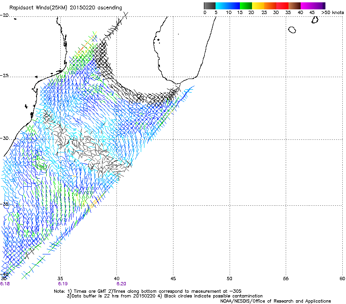Click the '-35' latitude label
The width and height of the screenshot is (346, 304).
(4, 204)
